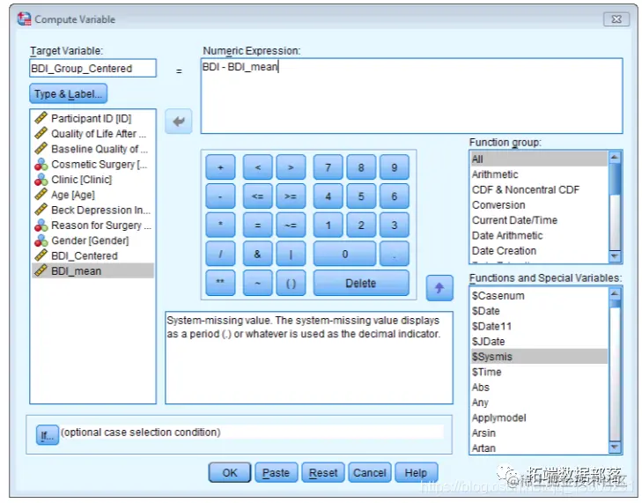Select Gender [Gender] variable
Screen dimensions: 642x503
(93, 240)
